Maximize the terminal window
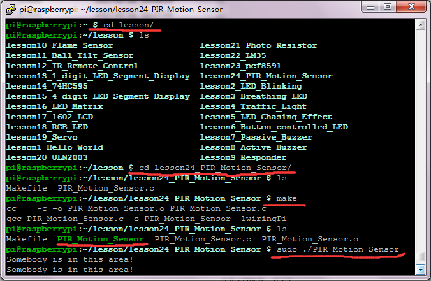This screenshot has width=431, height=281. [x=388, y=6]
